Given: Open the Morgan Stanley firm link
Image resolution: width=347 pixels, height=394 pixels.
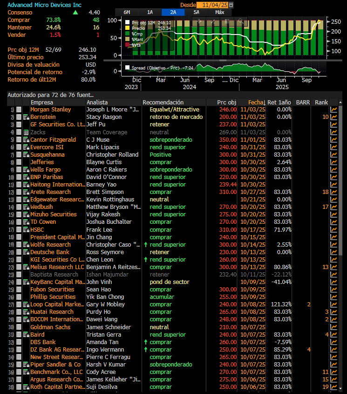Looking at the screenshot, I should tap(50, 110).
